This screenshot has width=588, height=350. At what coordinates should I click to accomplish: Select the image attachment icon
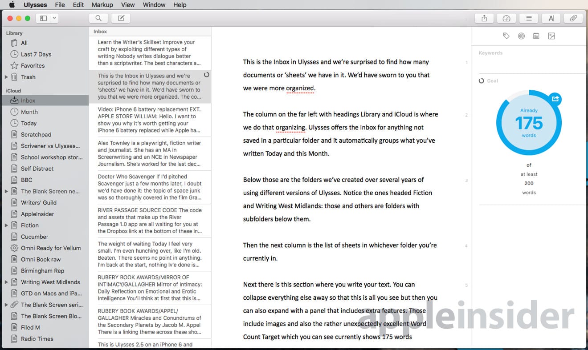(551, 36)
